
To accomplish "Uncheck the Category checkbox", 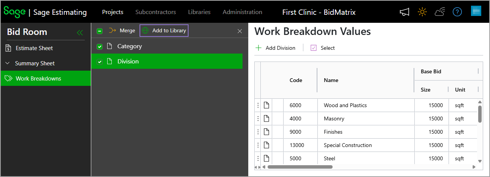I will click(x=100, y=47).
